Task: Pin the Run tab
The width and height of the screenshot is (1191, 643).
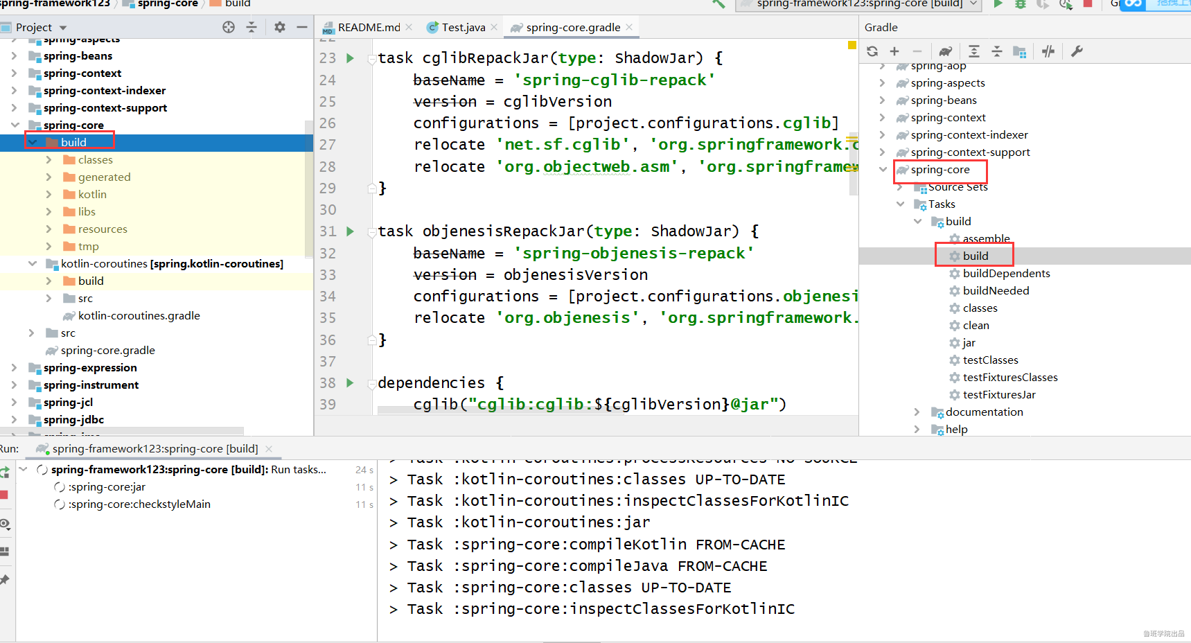Action: click(x=5, y=579)
